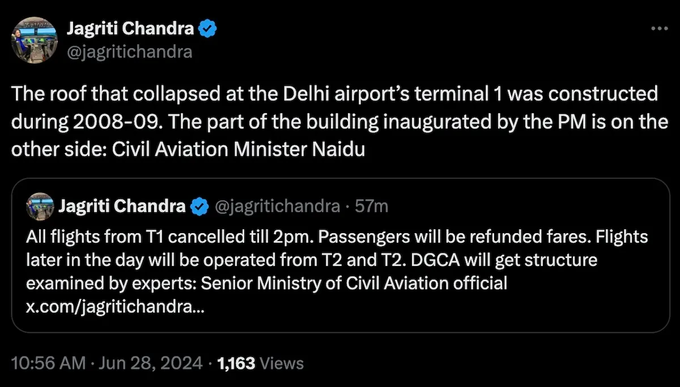This screenshot has width=680, height=387.
Task: Click the 1,163 view count number
Action: pyautogui.click(x=236, y=363)
